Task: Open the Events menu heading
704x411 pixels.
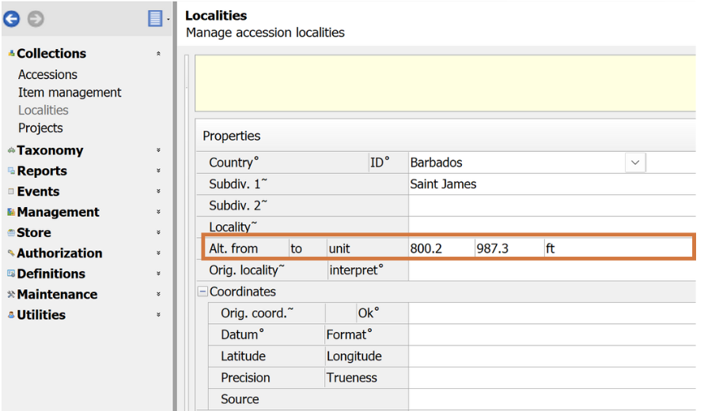Action: pos(38,191)
